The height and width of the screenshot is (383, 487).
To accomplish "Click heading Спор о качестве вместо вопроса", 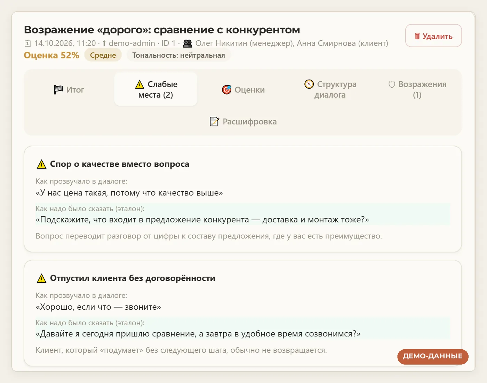I will pyautogui.click(x=120, y=164).
